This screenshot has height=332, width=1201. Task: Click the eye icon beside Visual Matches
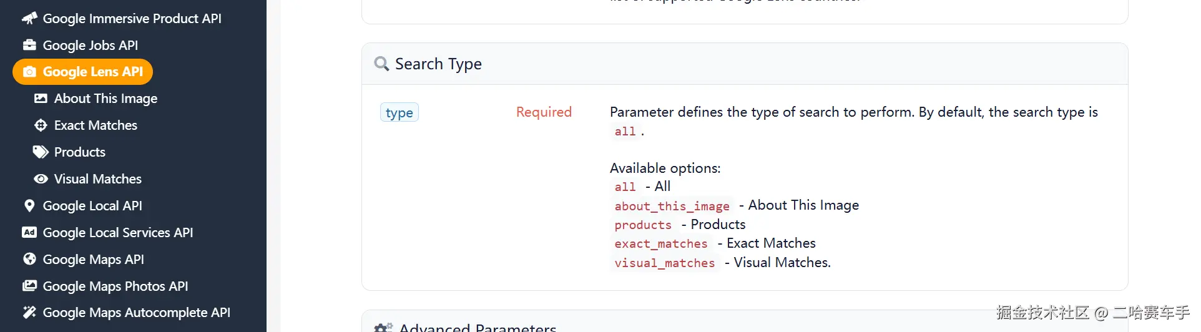coord(41,179)
